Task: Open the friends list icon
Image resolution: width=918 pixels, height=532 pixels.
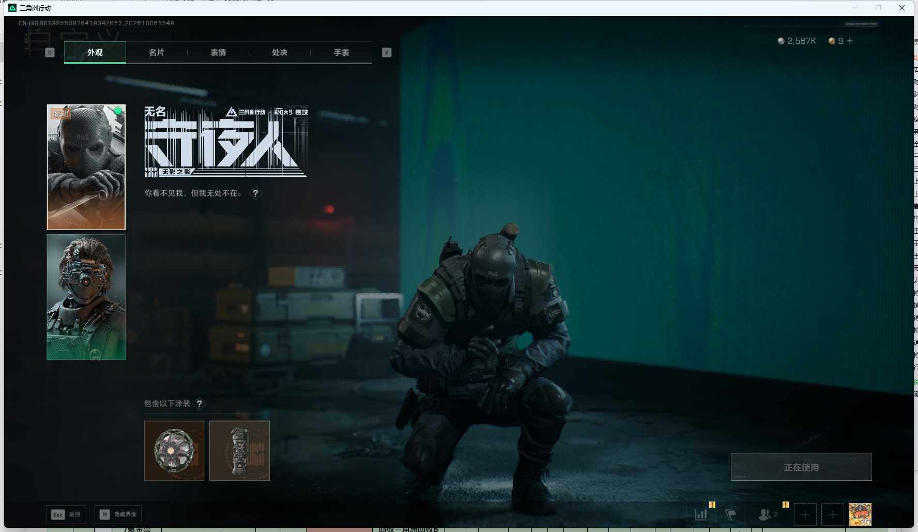Action: coord(768,514)
